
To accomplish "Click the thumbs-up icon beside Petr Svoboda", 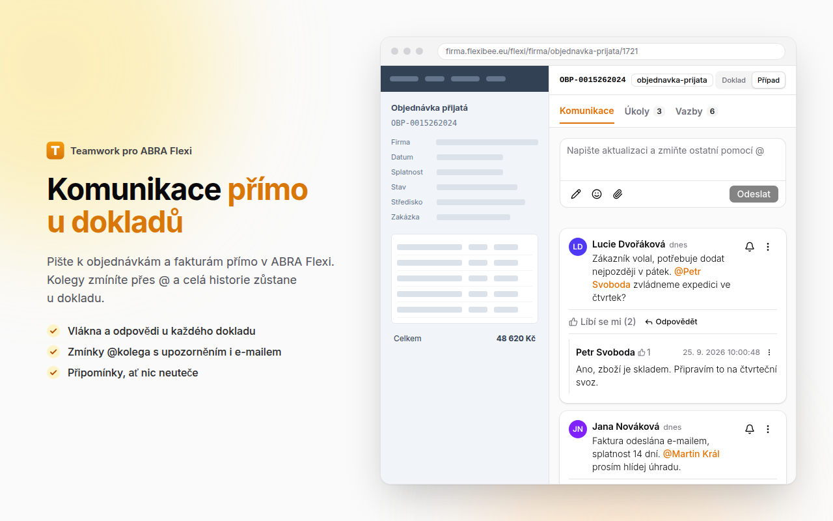I will tap(642, 352).
